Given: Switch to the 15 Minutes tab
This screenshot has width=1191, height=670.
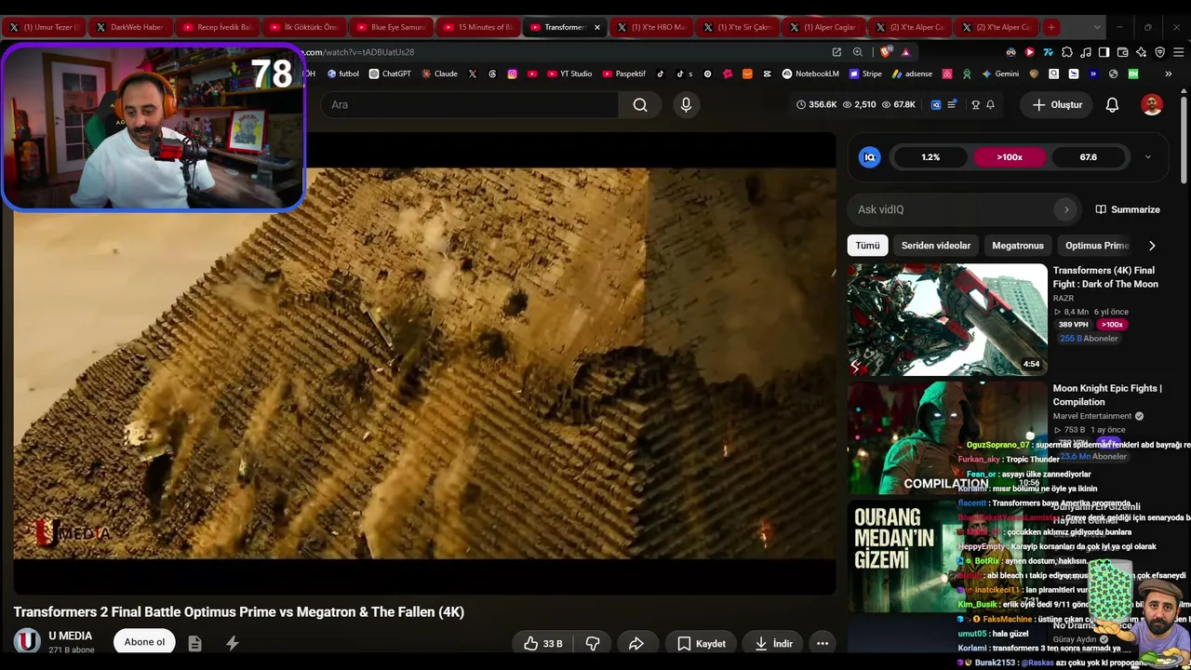Looking at the screenshot, I should (476, 27).
